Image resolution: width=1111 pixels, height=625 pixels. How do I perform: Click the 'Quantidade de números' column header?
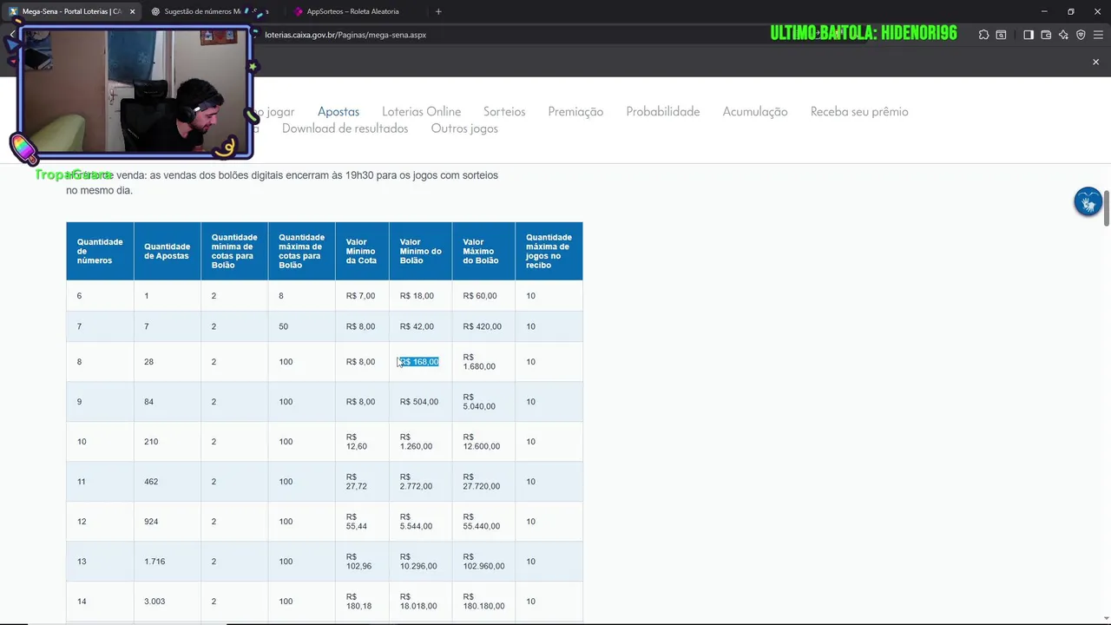(x=100, y=251)
